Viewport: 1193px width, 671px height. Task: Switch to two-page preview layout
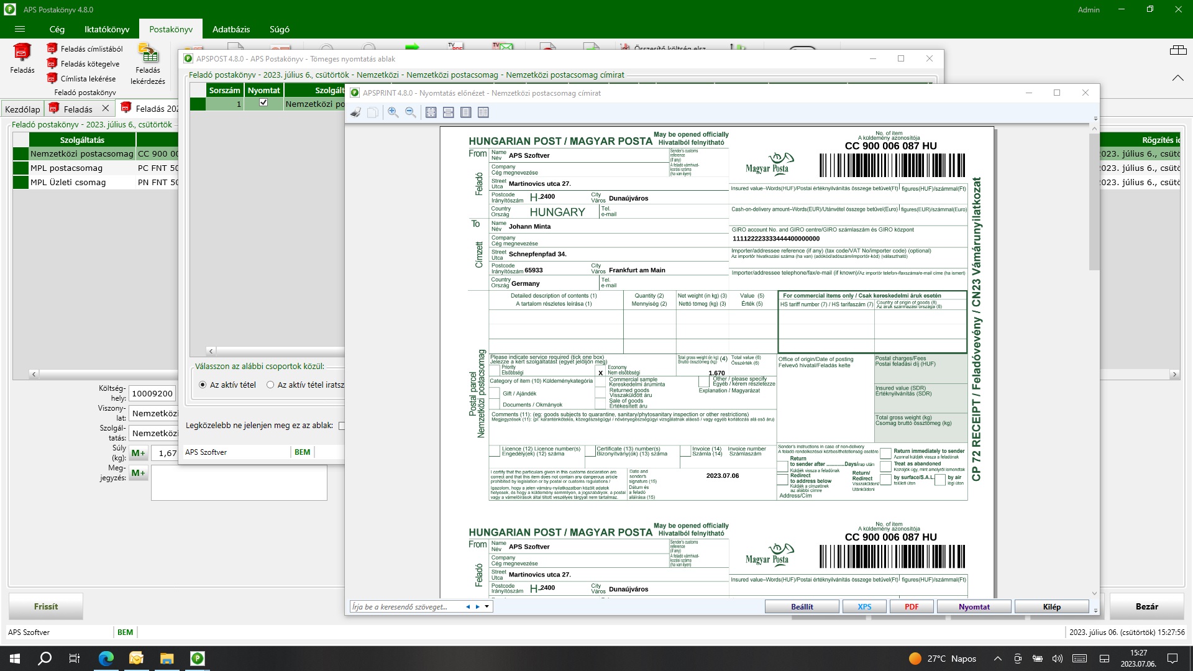(x=483, y=112)
